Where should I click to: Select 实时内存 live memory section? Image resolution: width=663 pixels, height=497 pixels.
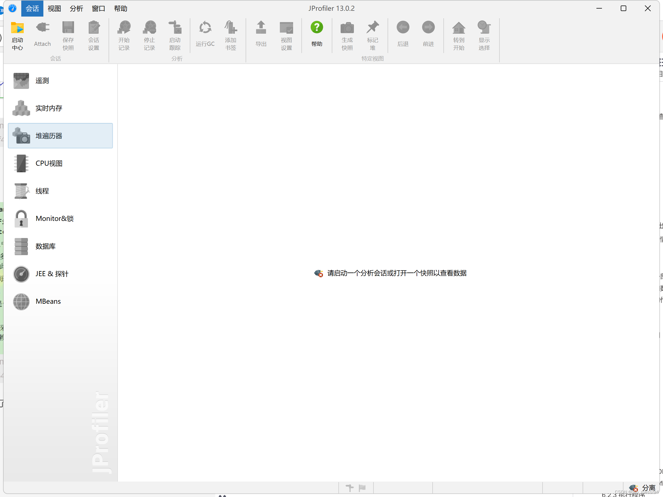pyautogui.click(x=60, y=108)
